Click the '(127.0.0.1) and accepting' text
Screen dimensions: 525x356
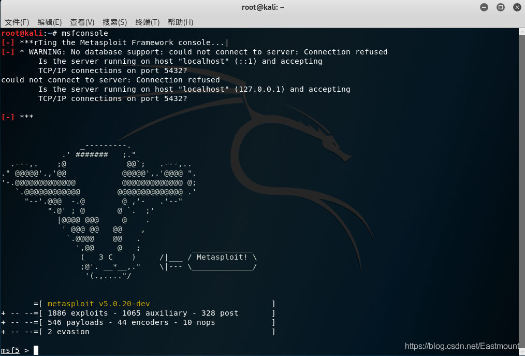pyautogui.click(x=293, y=89)
